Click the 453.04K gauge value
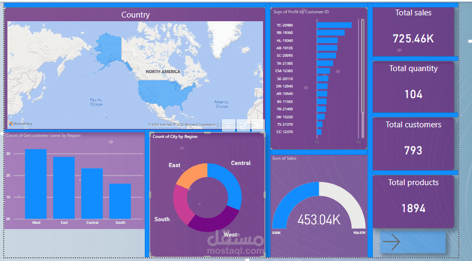The width and height of the screenshot is (472, 261). 319,220
